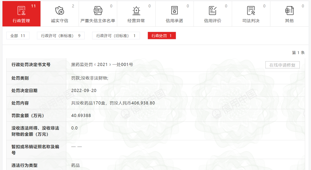The image size is (311, 170).
Task: Select the date 2022-09-20
Action: click(x=84, y=90)
